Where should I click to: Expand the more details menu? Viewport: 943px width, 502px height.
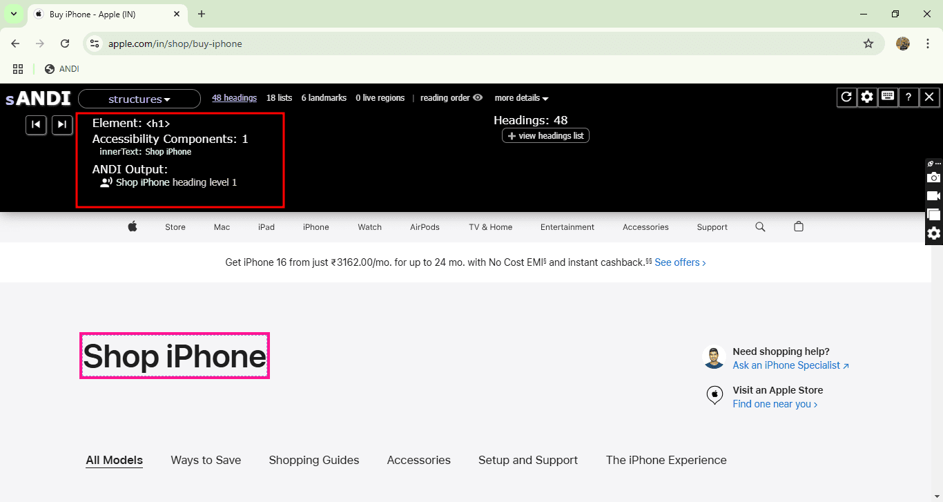[x=521, y=98]
